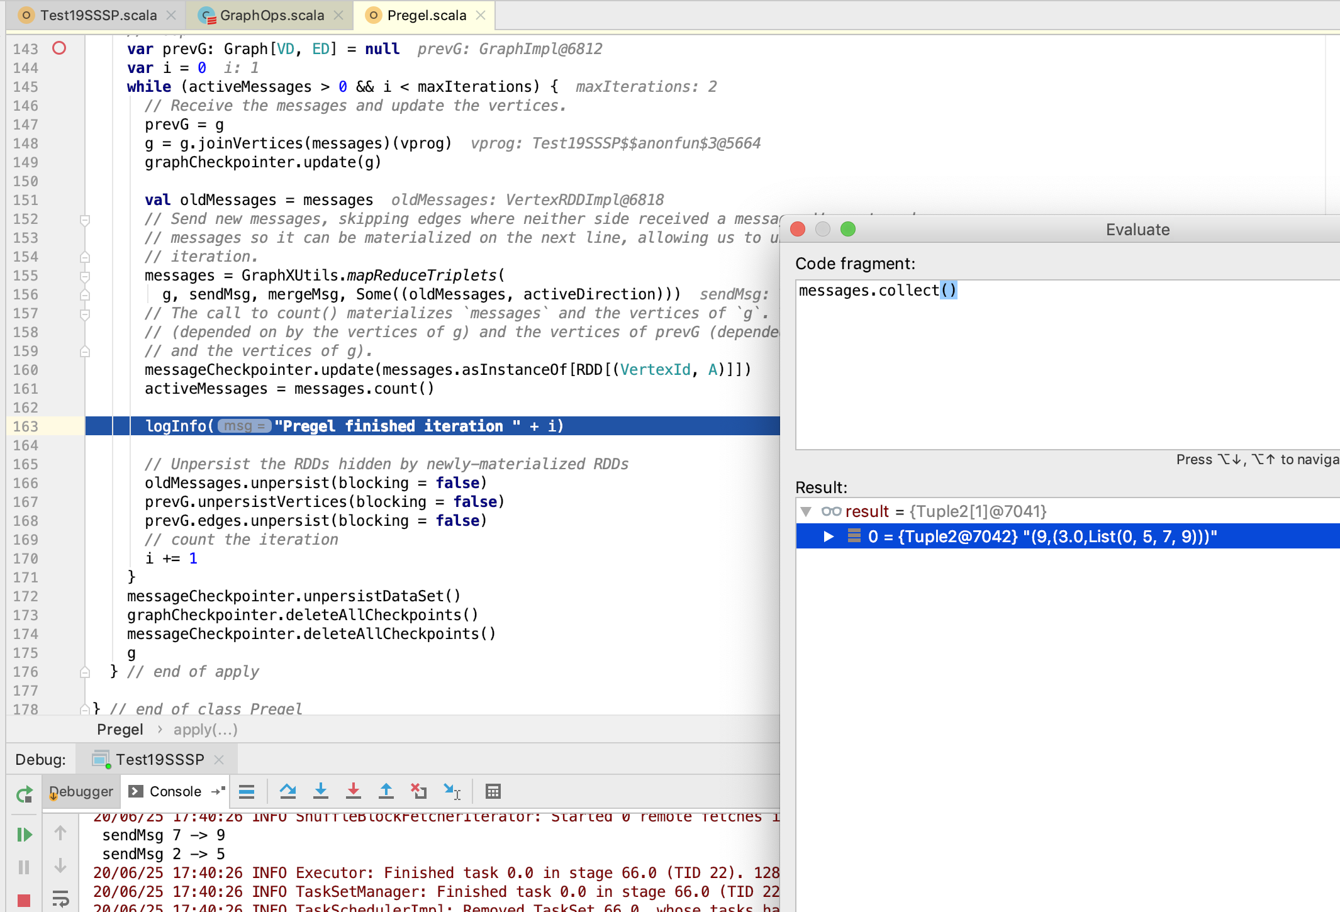Switch to the Test19SSSP.scala editor tab
The height and width of the screenshot is (912, 1340).
(98, 15)
